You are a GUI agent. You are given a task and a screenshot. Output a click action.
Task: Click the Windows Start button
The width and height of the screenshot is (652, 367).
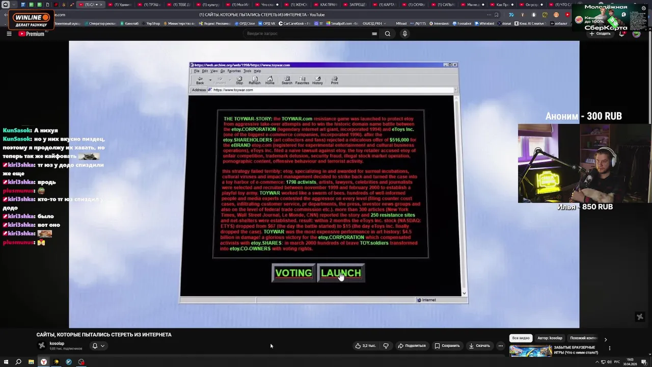click(x=6, y=362)
